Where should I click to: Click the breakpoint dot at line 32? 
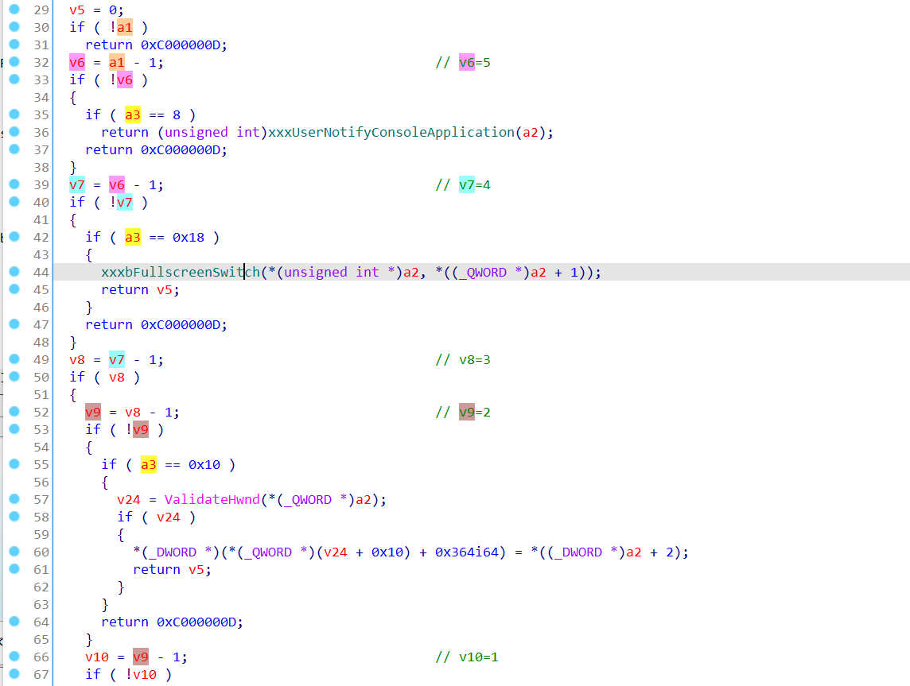click(x=14, y=61)
